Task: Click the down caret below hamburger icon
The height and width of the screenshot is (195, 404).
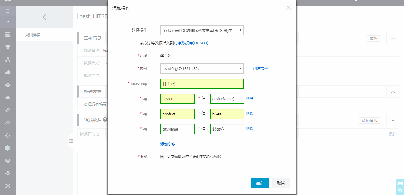Action: tap(8, 22)
